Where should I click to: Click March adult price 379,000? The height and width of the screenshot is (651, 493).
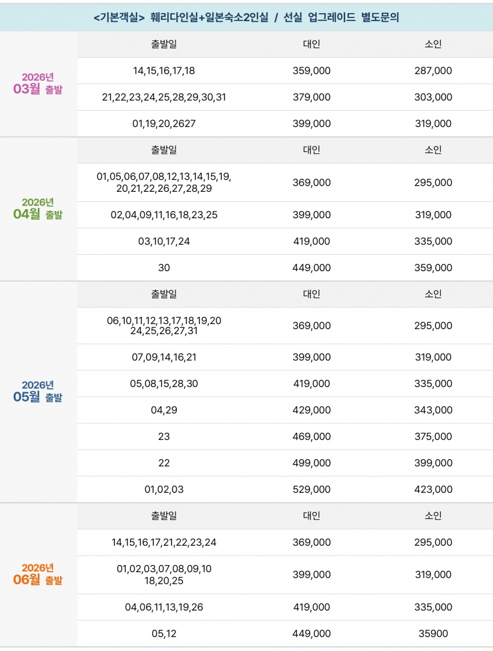[x=311, y=97]
